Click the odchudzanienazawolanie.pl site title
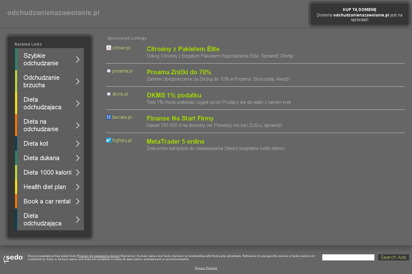412x274 pixels. (x=53, y=13)
